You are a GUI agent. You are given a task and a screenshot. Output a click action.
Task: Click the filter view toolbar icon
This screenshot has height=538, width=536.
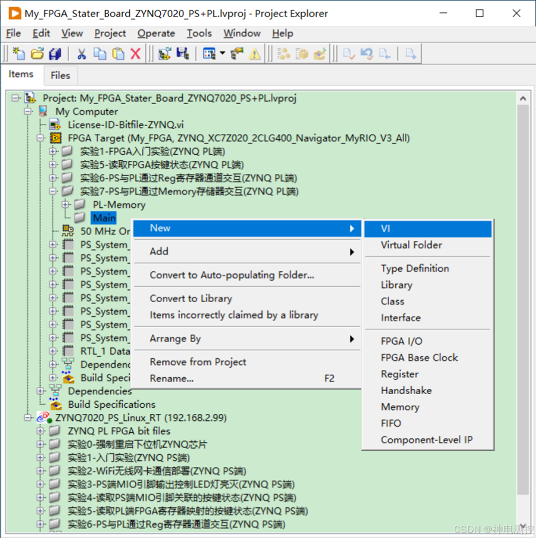209,54
